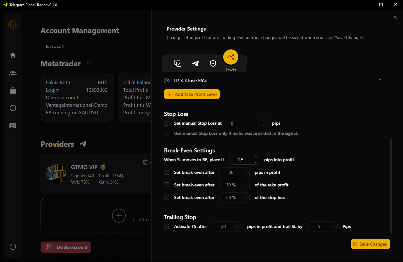Screen dimensions: 403x262
Task: Open the contact card icon in sidebar
Action: (13, 126)
